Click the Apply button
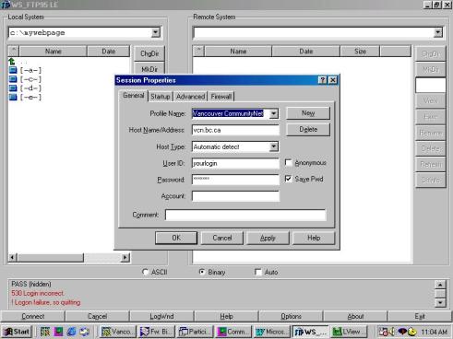The width and height of the screenshot is (453, 339). click(268, 238)
